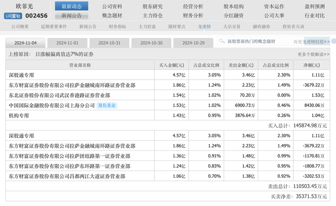
Task: Open 主力持仓 section
Action: [153, 15]
